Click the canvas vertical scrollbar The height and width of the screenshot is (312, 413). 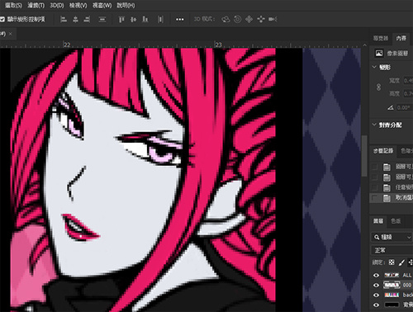[364, 156]
